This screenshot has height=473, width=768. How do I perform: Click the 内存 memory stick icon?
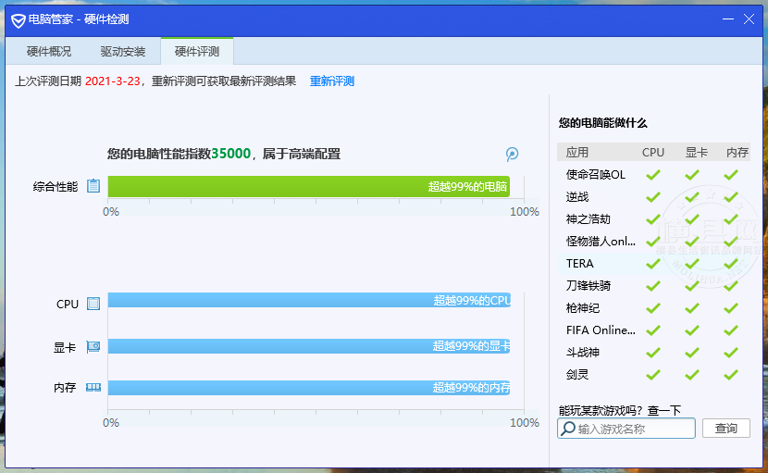93,387
